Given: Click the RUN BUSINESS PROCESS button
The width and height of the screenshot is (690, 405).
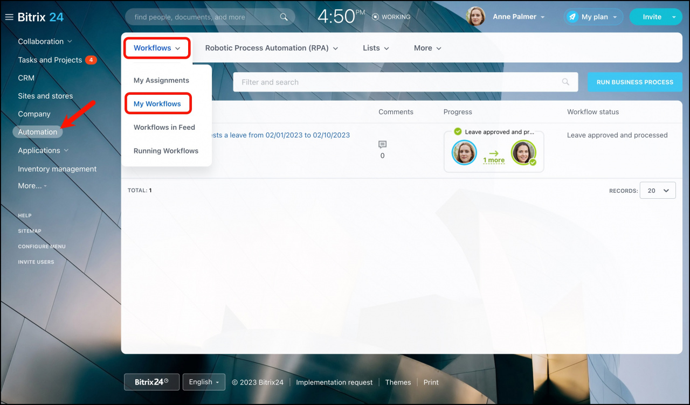Looking at the screenshot, I should [x=634, y=82].
